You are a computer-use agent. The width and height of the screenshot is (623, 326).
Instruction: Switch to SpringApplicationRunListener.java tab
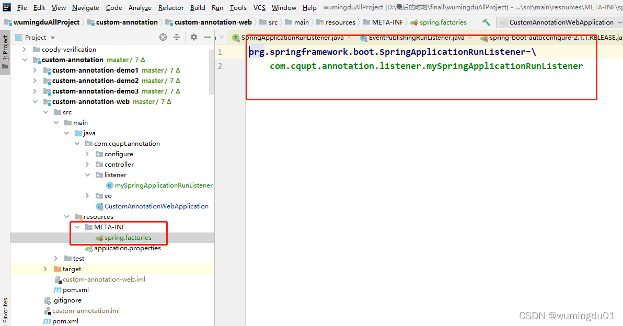coord(292,37)
